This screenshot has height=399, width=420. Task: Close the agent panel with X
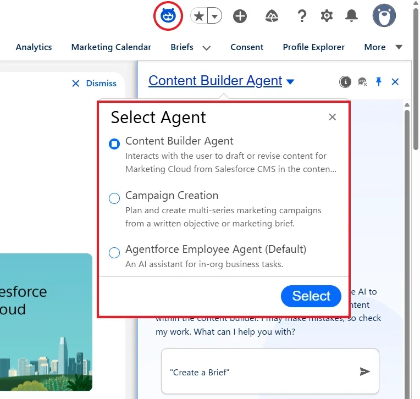395,82
